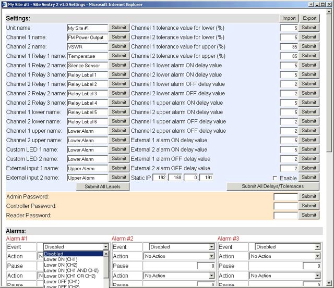Select Lower ON (CH1 OR CH2) option
Image resolution: width=334 pixels, height=288 pixels.
point(74,276)
